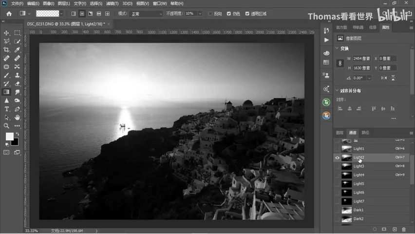Enable the 反向 (Reverse) checkbox
415x234 pixels.
point(210,14)
